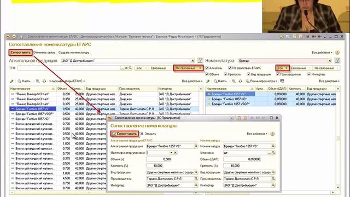Clear the Алкогольная продукция field with its X
The image size is (350, 197).
(x=192, y=61)
